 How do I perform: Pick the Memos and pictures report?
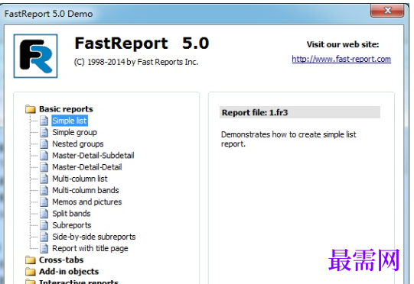coord(87,202)
